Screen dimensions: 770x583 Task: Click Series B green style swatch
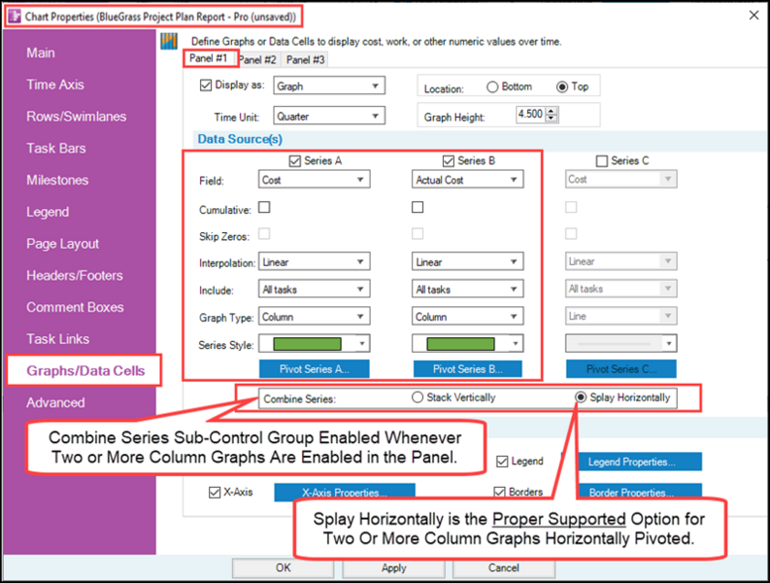tap(460, 344)
